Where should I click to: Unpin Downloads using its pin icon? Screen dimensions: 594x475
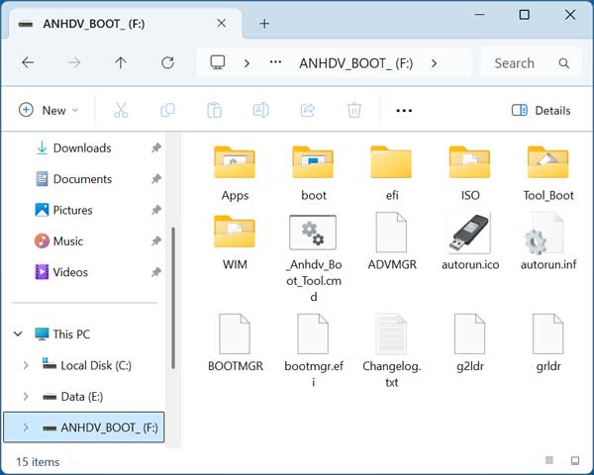pos(156,147)
